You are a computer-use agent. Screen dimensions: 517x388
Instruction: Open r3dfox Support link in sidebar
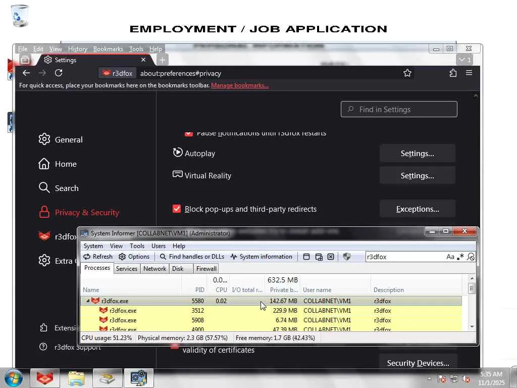click(70, 347)
